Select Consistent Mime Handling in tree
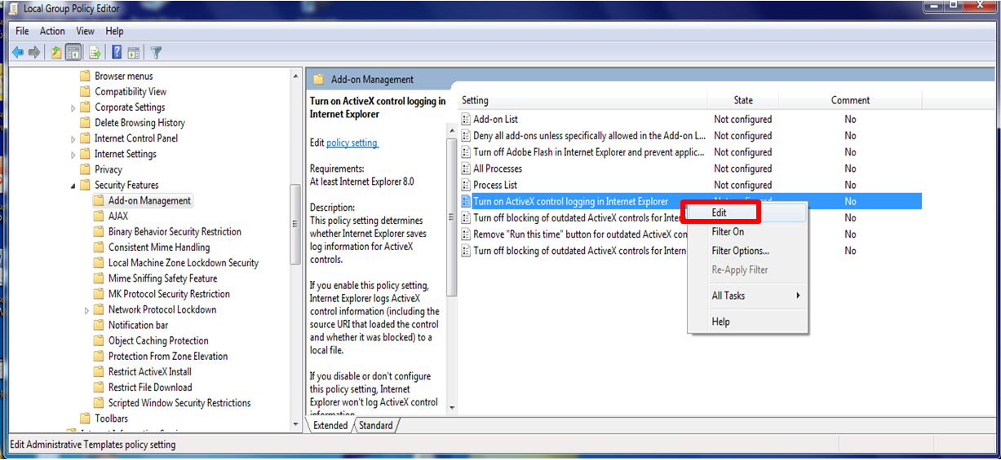Screen dimensions: 1001x460 159,247
